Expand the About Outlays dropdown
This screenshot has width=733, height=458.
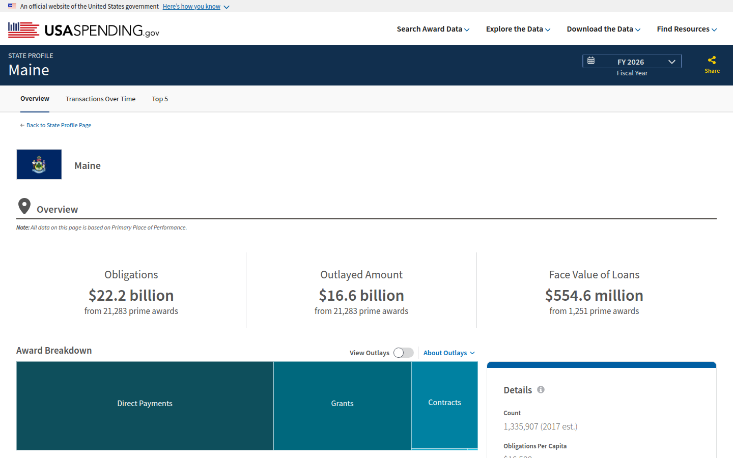pyautogui.click(x=449, y=353)
